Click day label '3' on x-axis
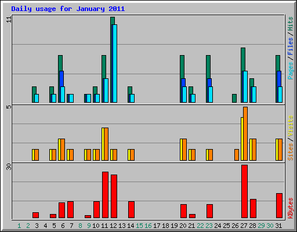 tap(37, 226)
